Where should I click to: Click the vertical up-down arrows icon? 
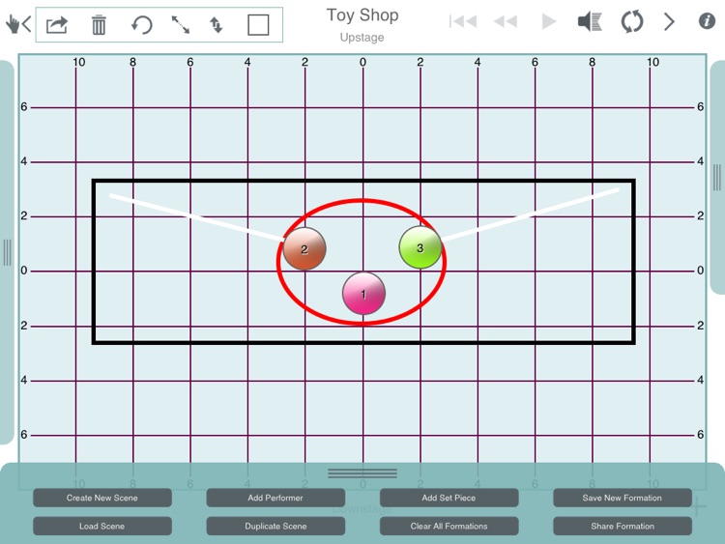pos(216,25)
